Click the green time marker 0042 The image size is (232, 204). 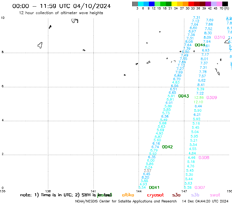pyautogui.click(x=167, y=147)
